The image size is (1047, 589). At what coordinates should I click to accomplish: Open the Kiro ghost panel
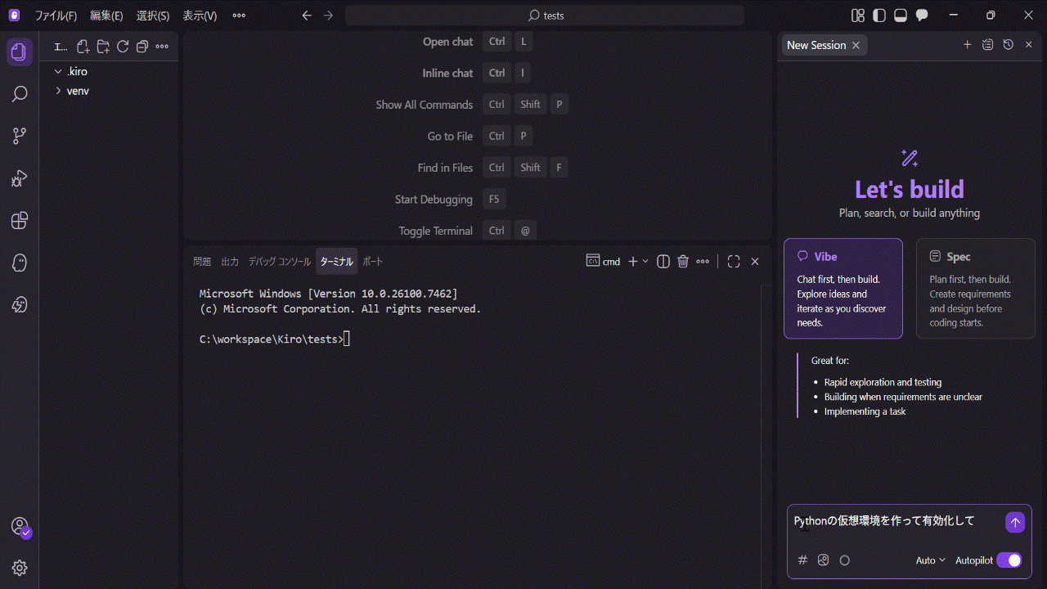pos(20,263)
